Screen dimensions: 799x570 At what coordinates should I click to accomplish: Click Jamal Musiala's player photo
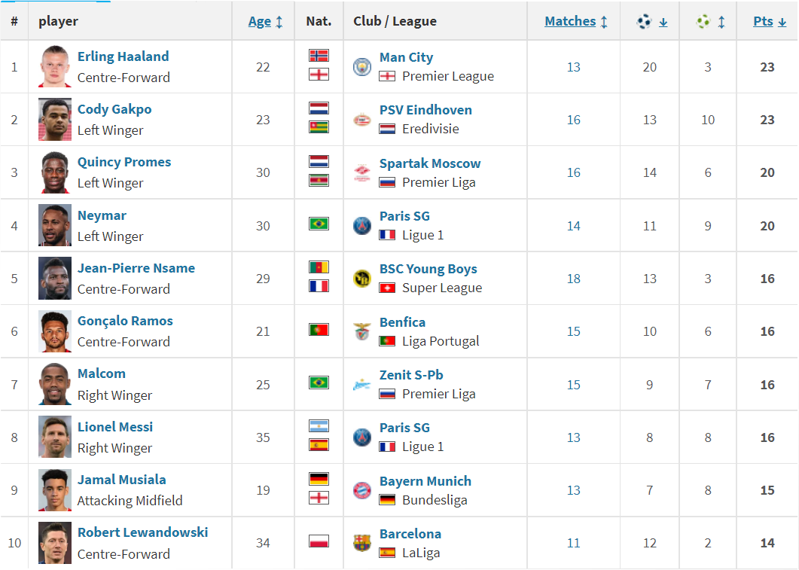point(55,489)
